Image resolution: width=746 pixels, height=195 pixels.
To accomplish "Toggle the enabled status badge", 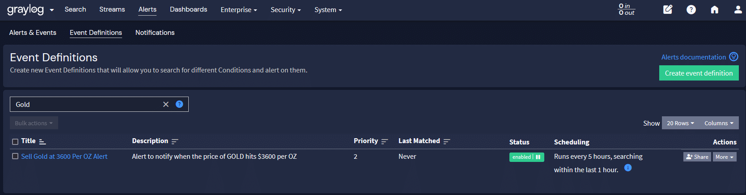I will click(x=526, y=157).
